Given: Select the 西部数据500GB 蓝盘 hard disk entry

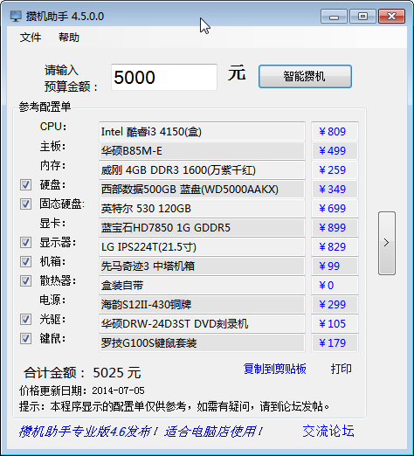Looking at the screenshot, I should [x=202, y=190].
